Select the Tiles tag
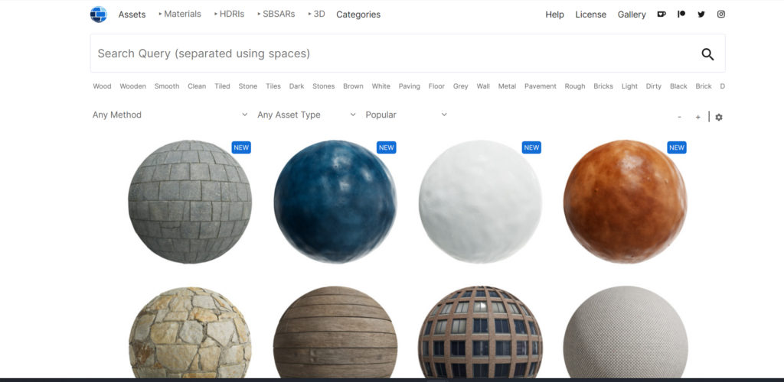The width and height of the screenshot is (784, 382). (273, 86)
